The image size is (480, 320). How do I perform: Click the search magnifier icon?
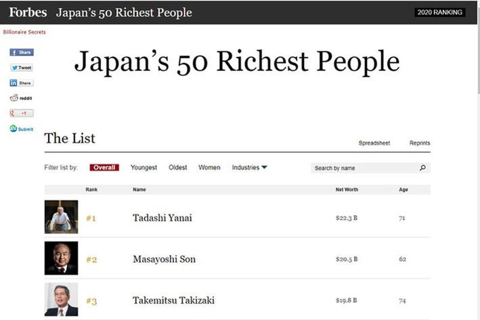point(422,168)
